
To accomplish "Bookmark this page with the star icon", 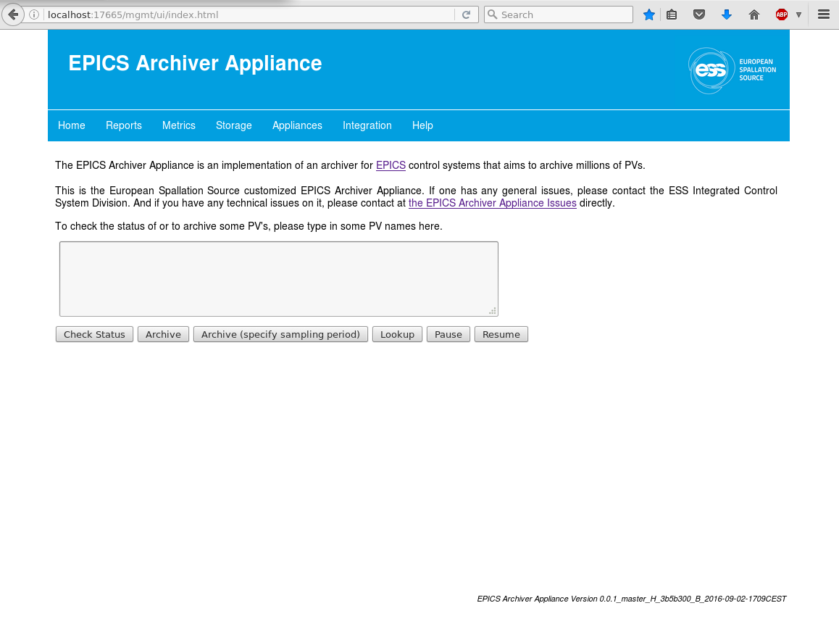I will 649,14.
